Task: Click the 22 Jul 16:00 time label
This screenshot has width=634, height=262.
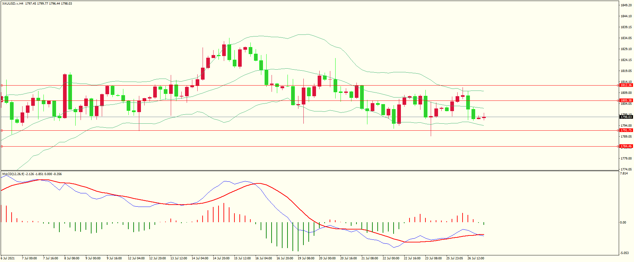Action: tap(412, 258)
